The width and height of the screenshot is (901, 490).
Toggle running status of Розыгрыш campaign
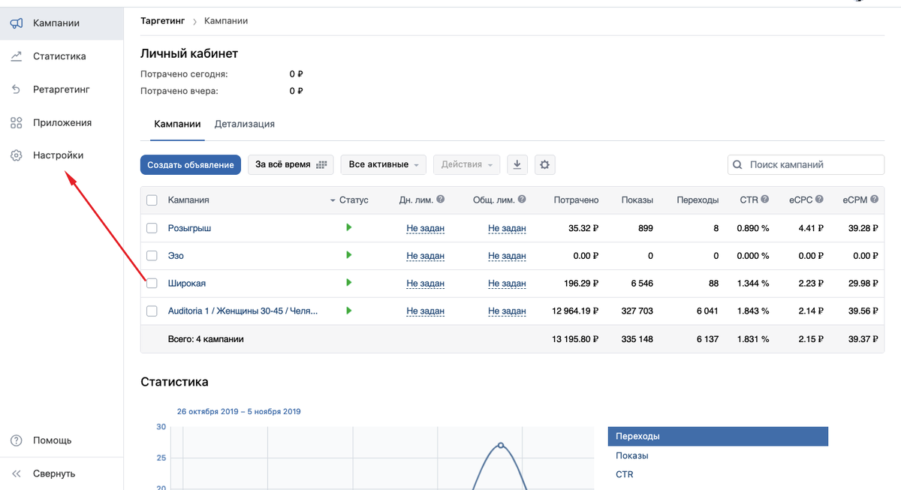(349, 227)
